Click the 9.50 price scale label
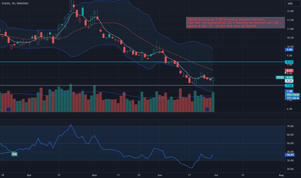Viewport: 301px width, 178px height. pyautogui.click(x=290, y=56)
